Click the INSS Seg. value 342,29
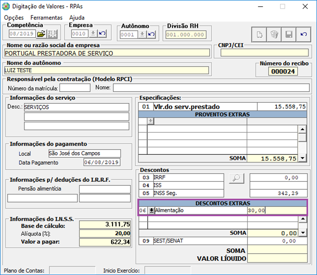Viewport: 317px width, 275px height. (x=279, y=193)
